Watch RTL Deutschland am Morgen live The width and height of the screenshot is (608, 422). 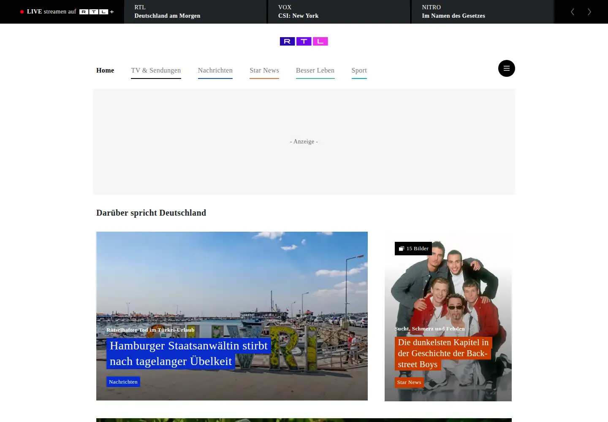(x=195, y=12)
